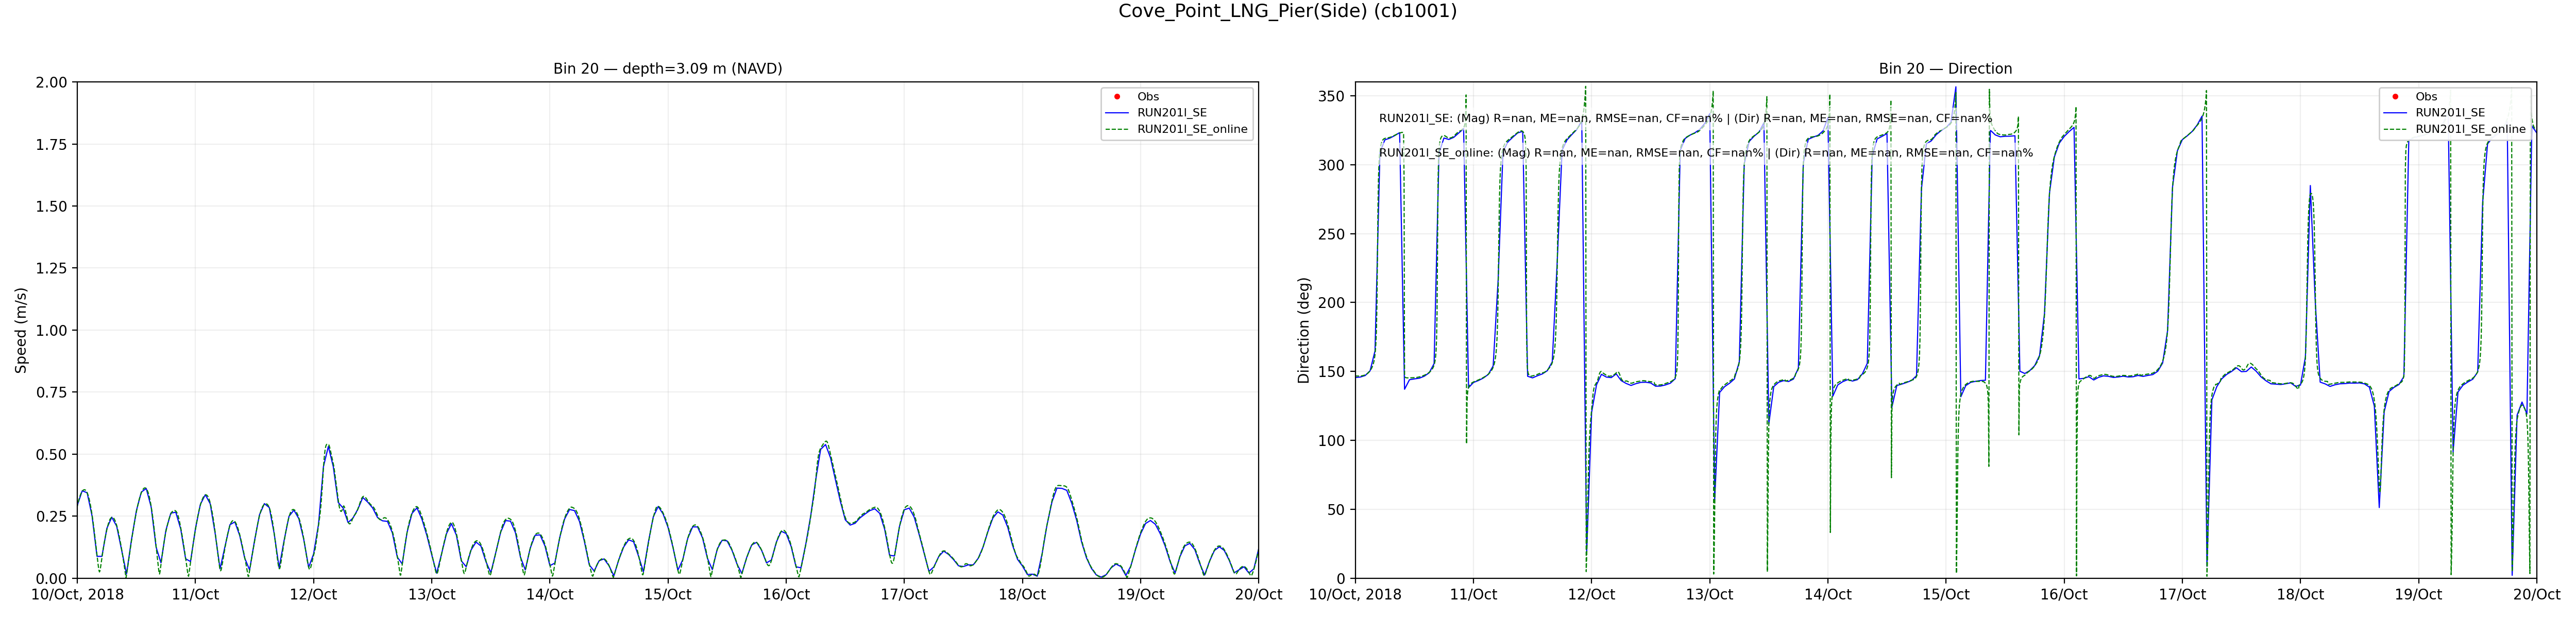Click the 0.00 tick on the speed axis
Screen dimensions: 2576x618
(x=51, y=578)
